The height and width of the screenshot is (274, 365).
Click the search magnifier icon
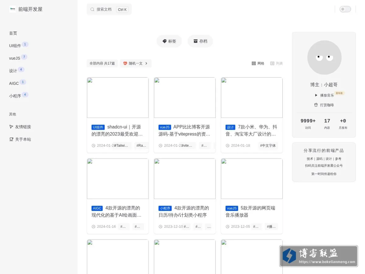click(x=92, y=9)
